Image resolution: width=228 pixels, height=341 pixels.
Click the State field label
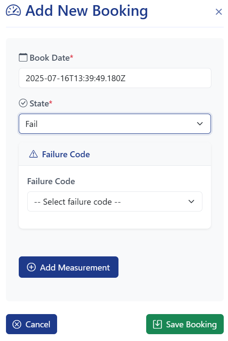pyautogui.click(x=39, y=103)
